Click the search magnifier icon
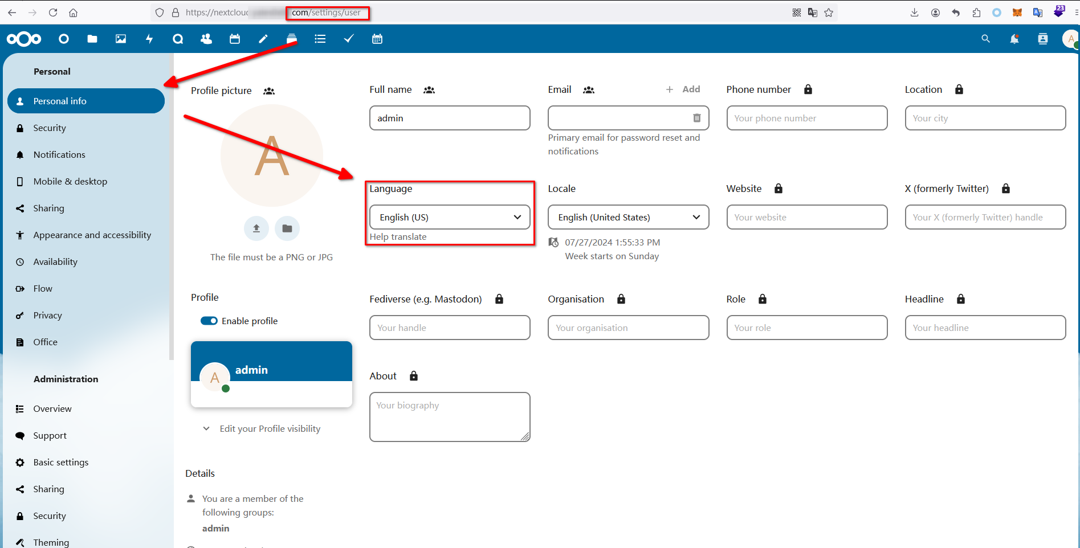 click(985, 39)
